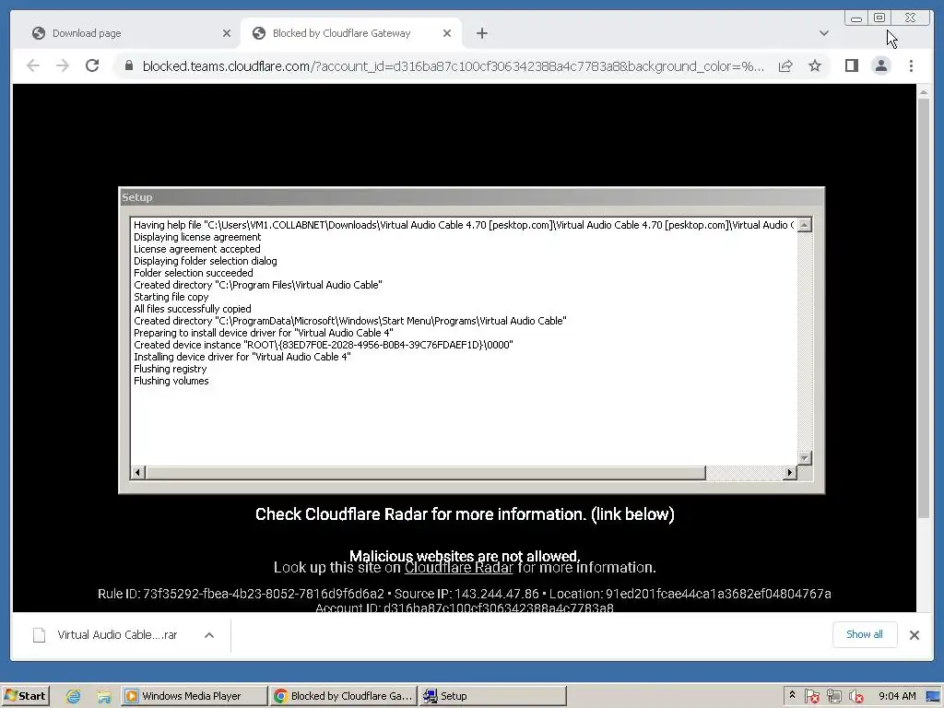The image size is (944, 708).
Task: Open Windows Explorer folder icon in taskbar
Action: (x=103, y=696)
